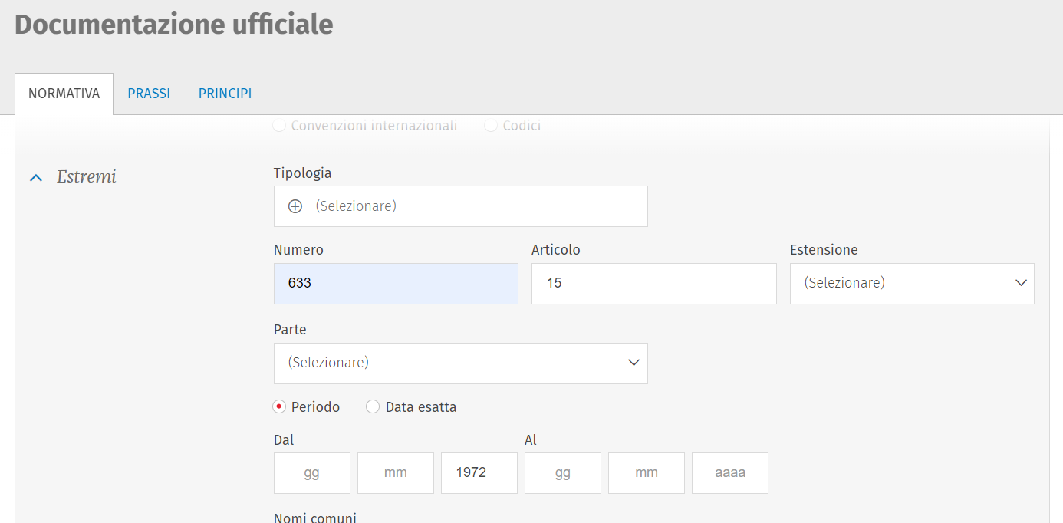Select the Periodo radio button
The width and height of the screenshot is (1063, 523).
(x=280, y=407)
